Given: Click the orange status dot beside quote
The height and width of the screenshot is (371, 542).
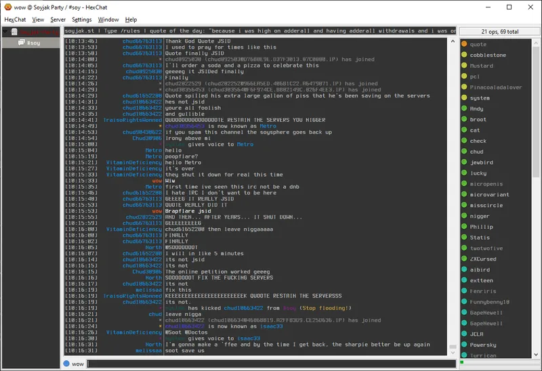Looking at the screenshot, I should (x=464, y=44).
